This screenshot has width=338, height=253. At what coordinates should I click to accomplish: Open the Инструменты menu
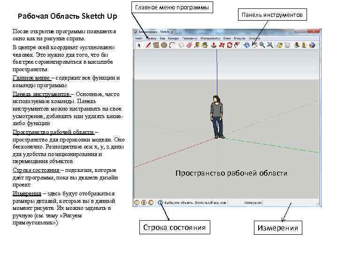coord(210,38)
